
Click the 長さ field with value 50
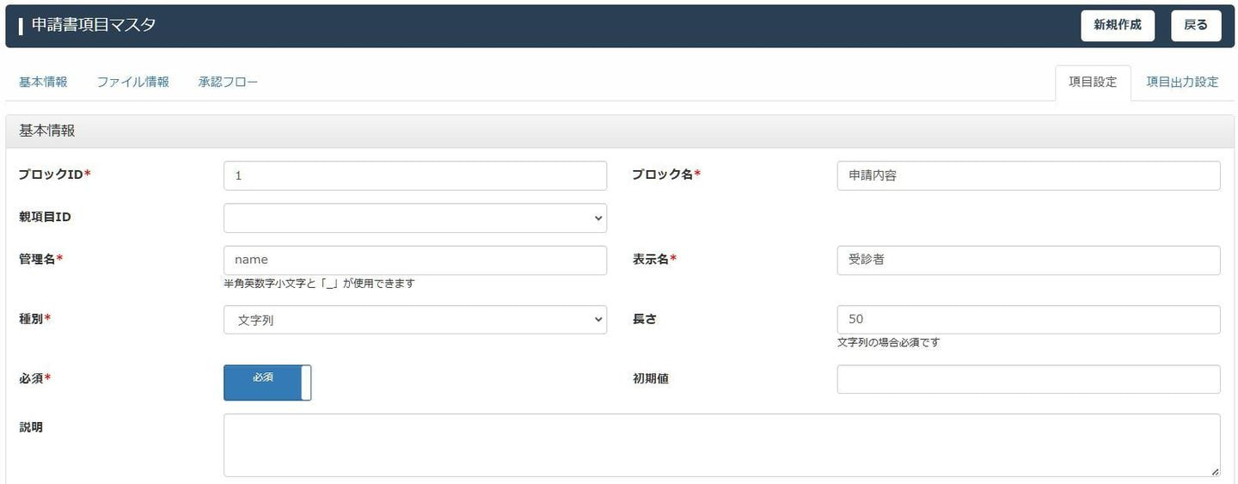click(1027, 320)
